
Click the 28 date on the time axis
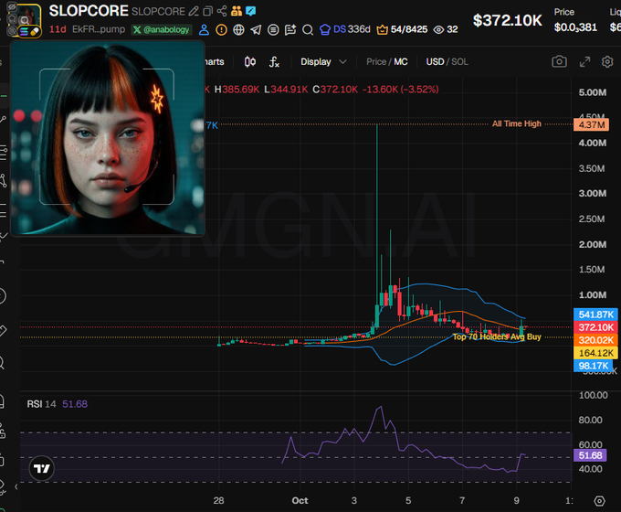click(218, 500)
